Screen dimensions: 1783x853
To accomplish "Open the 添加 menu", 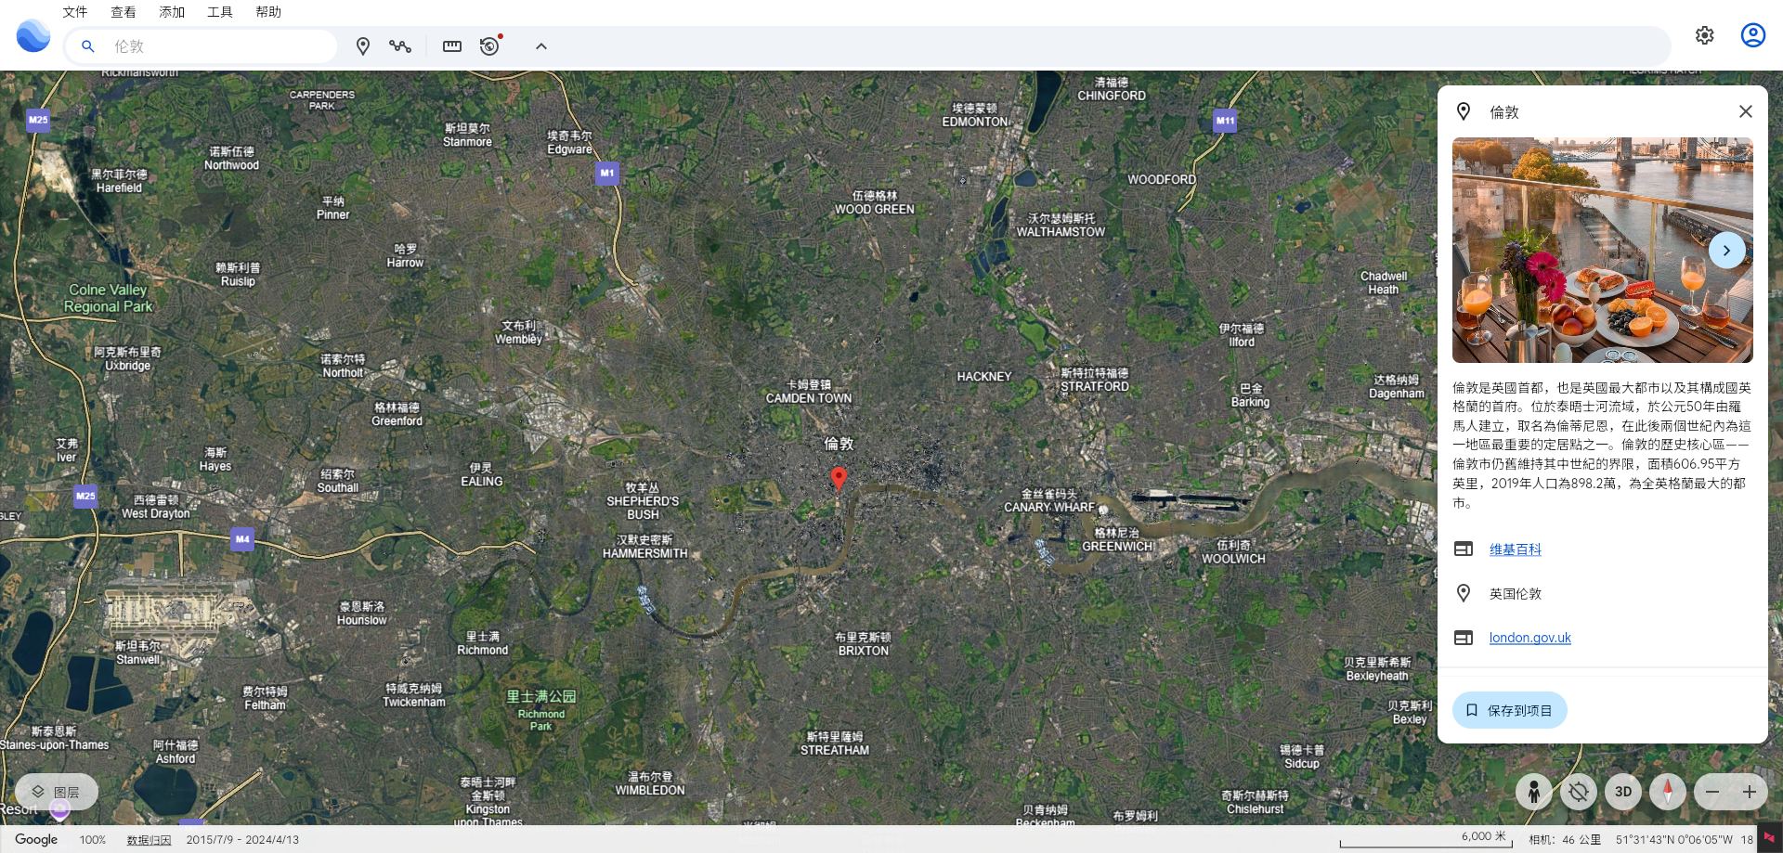I will coord(171,12).
